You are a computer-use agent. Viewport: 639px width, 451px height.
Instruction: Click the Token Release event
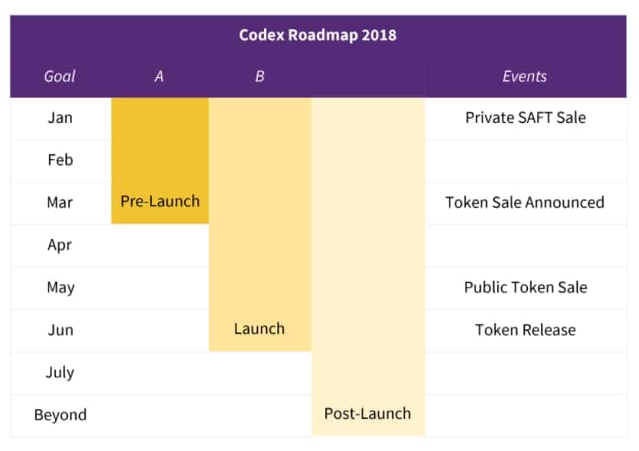pyautogui.click(x=525, y=330)
